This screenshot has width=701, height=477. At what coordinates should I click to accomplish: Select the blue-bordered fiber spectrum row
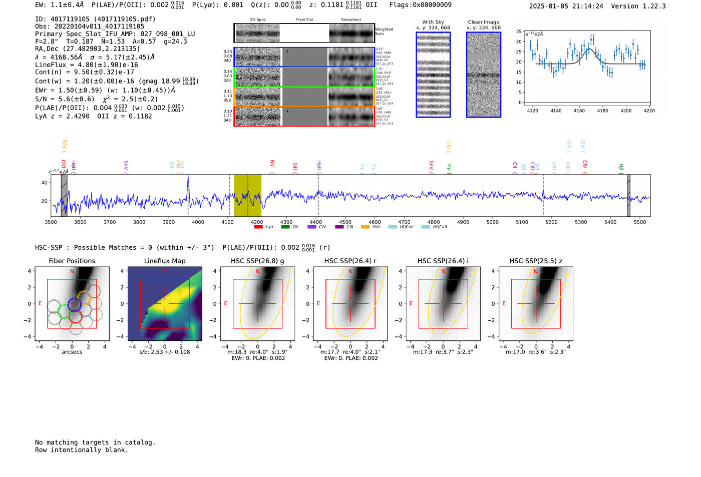[x=304, y=57]
